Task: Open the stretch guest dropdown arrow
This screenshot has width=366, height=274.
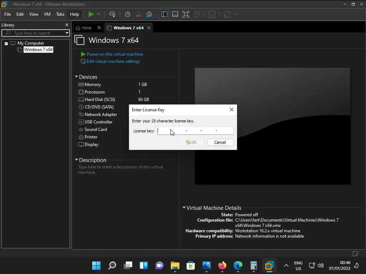Action: pyautogui.click(x=235, y=14)
